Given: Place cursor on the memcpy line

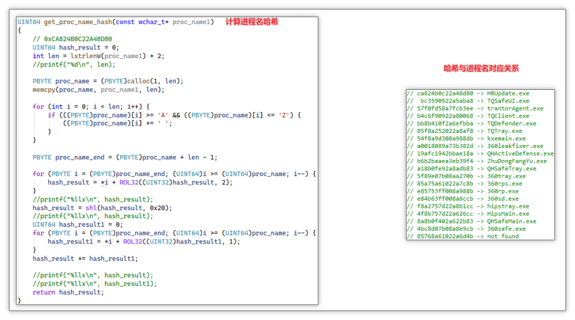Looking at the screenshot, I should (98, 90).
